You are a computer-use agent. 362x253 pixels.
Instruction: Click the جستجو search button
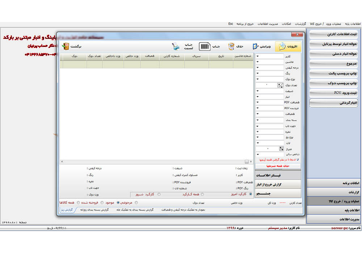(x=278, y=194)
